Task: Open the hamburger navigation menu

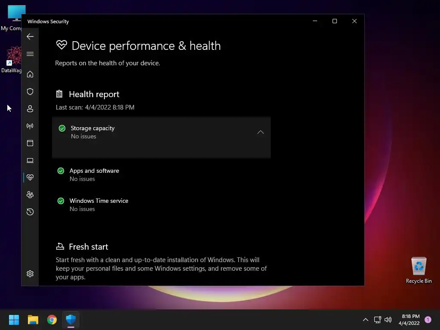Action: click(x=30, y=54)
